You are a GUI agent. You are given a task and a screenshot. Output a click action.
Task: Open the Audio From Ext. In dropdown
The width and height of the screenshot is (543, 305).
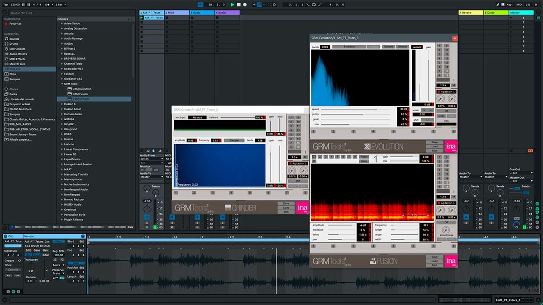(152, 159)
